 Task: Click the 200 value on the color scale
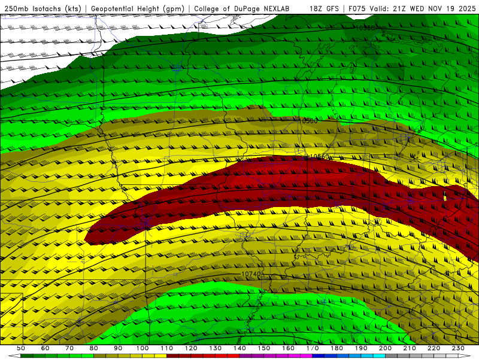pyautogui.click(x=385, y=348)
